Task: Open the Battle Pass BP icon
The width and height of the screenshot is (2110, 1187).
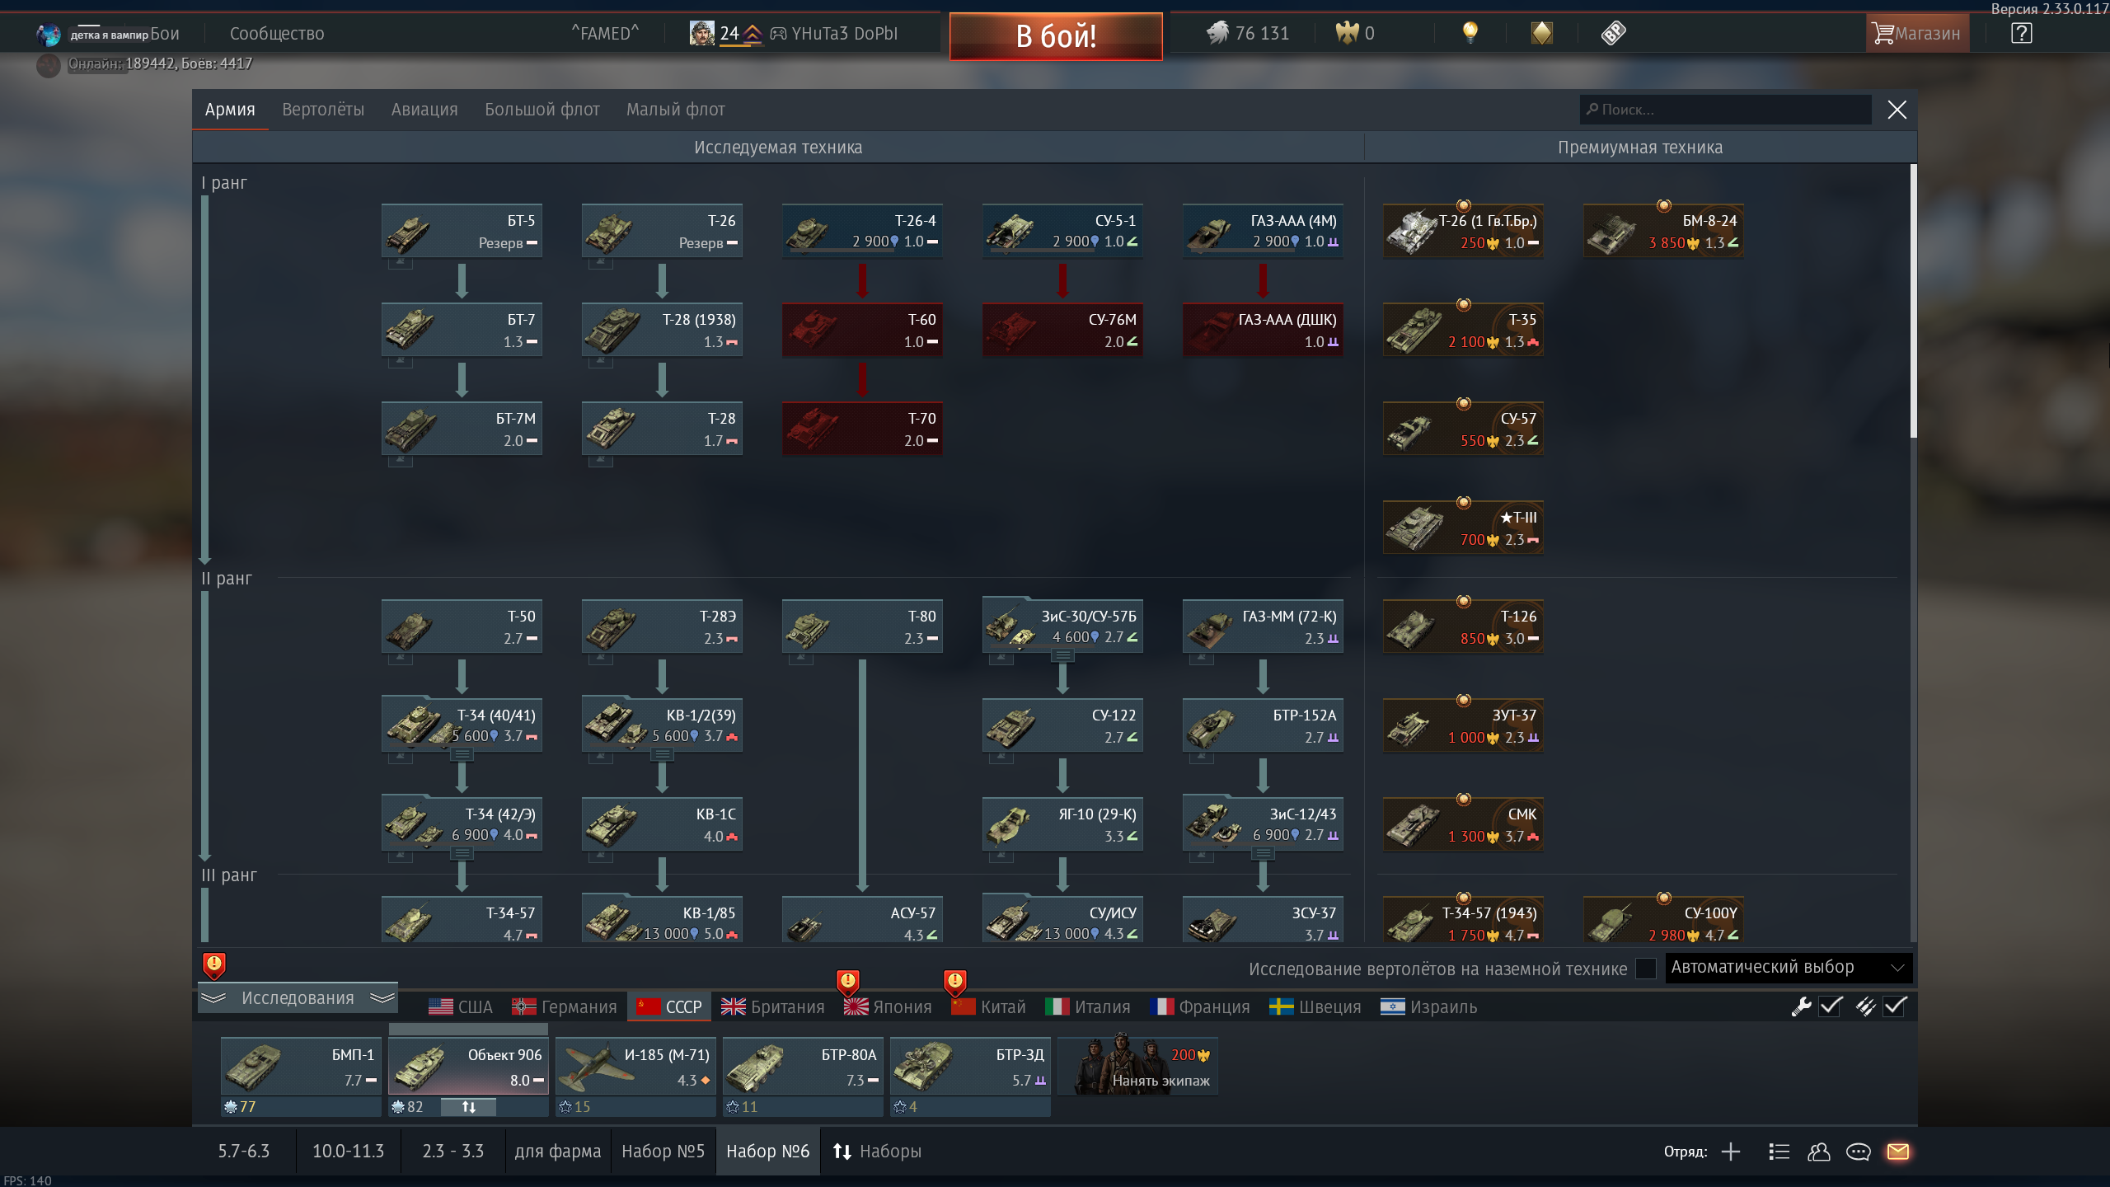Action: click(x=1613, y=33)
